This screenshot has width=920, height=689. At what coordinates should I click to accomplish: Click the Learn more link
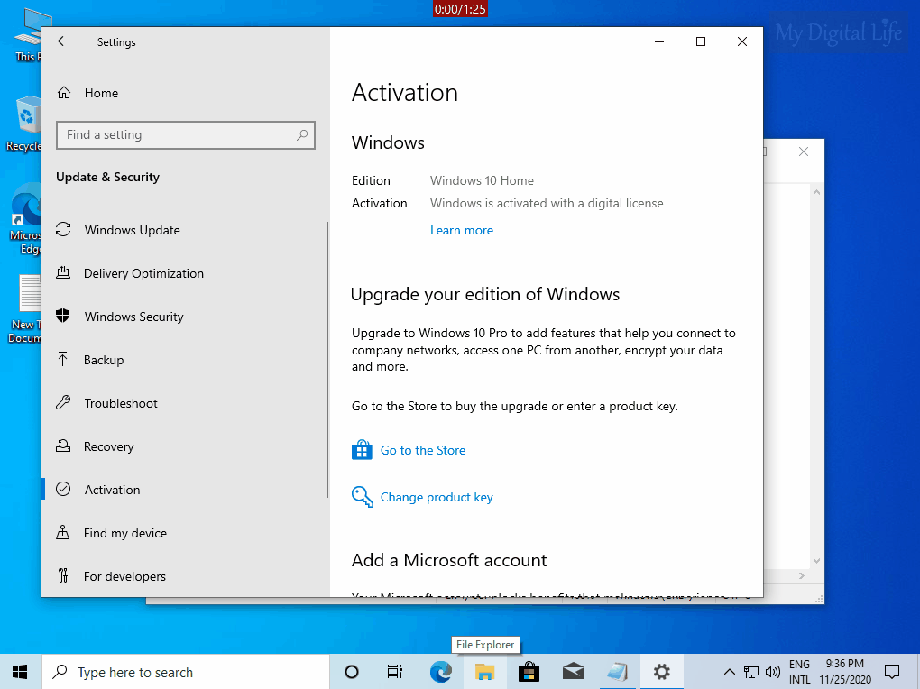click(462, 230)
